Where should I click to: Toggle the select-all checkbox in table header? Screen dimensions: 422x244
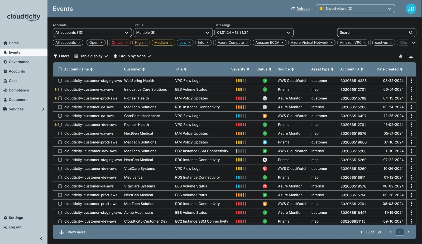pyautogui.click(x=60, y=69)
